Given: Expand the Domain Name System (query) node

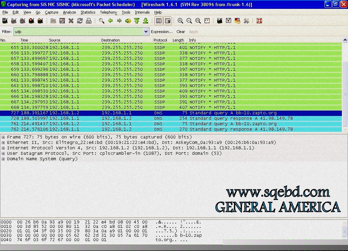Looking at the screenshot, I should click(x=3, y=159).
